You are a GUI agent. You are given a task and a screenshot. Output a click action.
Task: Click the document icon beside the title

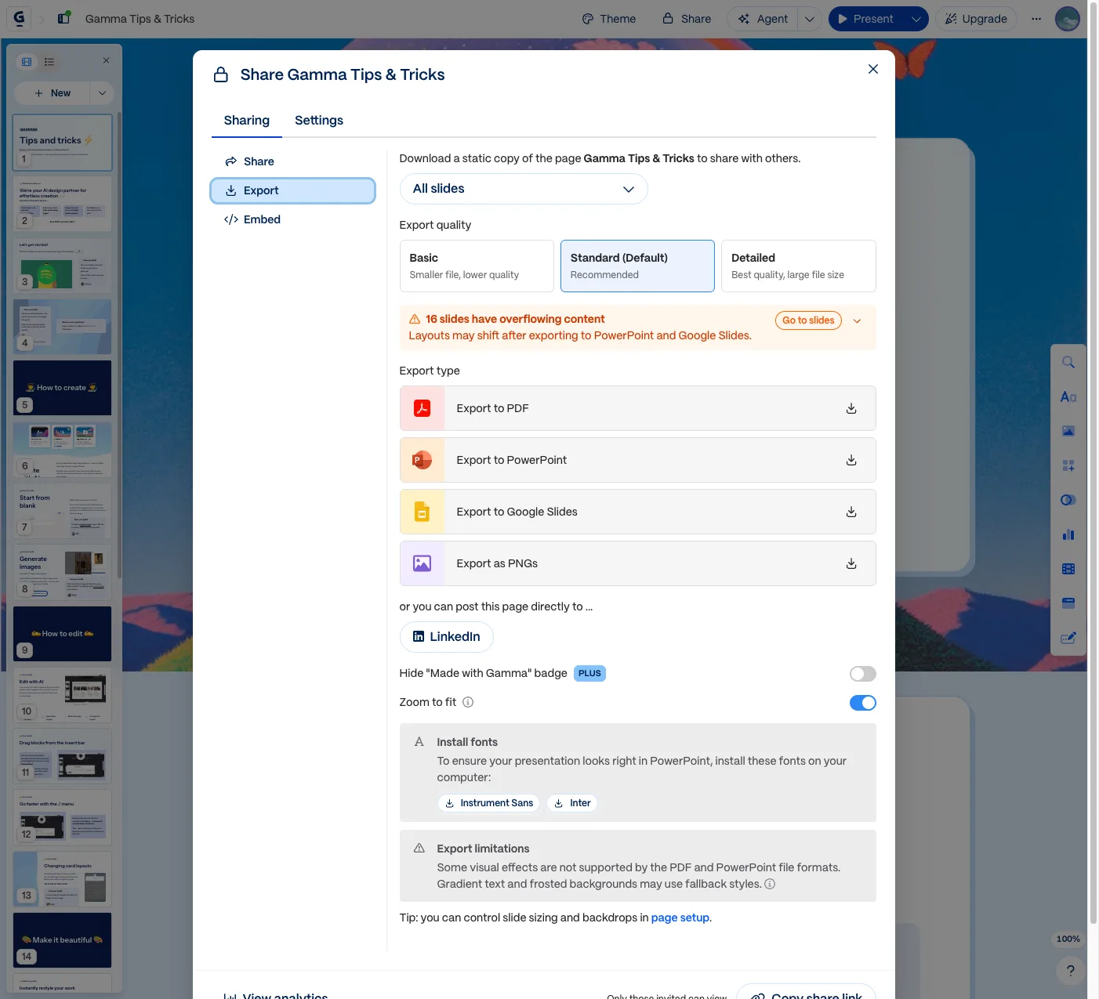[64, 18]
